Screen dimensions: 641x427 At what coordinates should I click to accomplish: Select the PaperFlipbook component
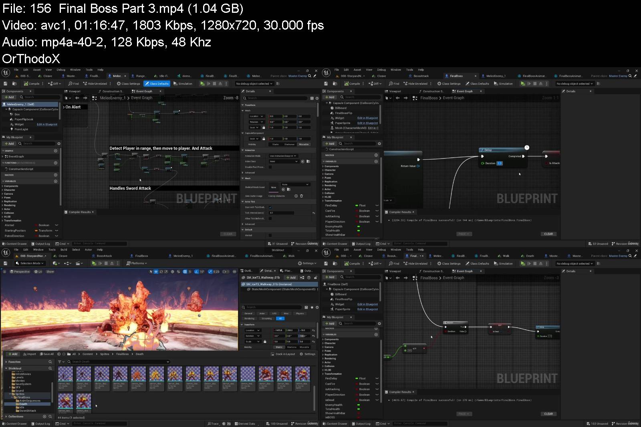pos(24,119)
